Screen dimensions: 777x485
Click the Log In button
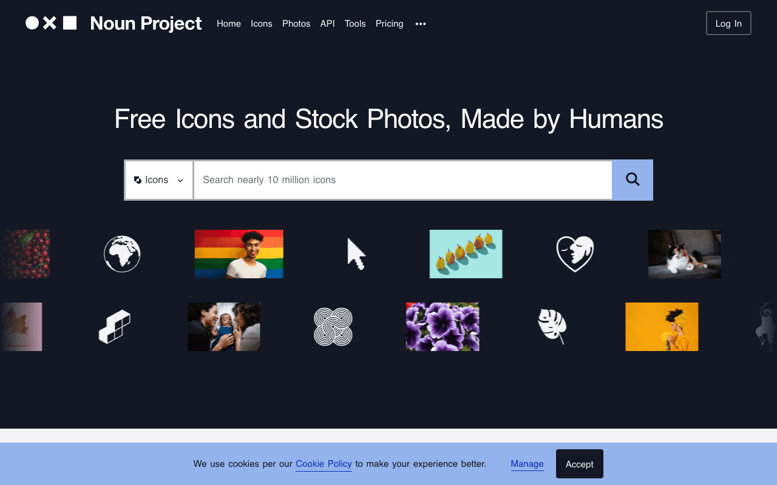point(728,23)
